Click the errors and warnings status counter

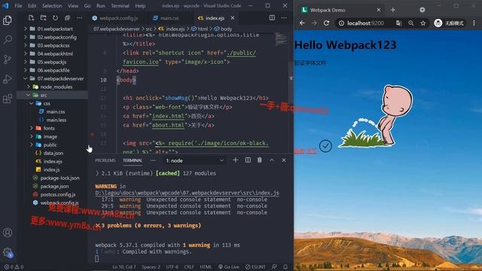tap(14, 266)
